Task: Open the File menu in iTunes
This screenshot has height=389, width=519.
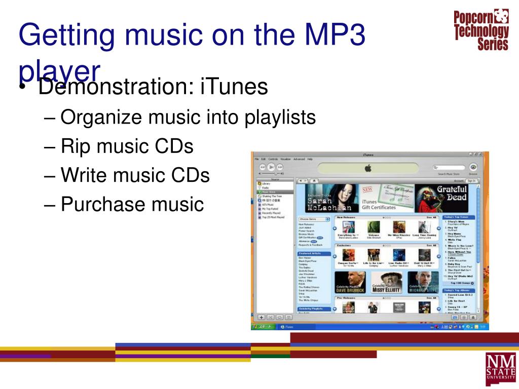Action: click(256, 159)
